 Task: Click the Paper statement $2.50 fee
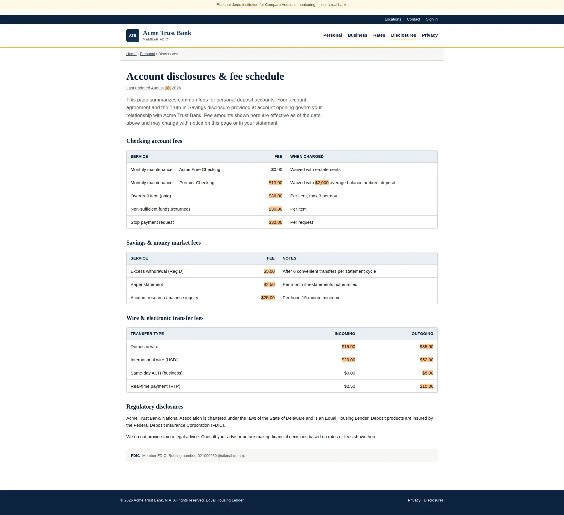coord(269,284)
